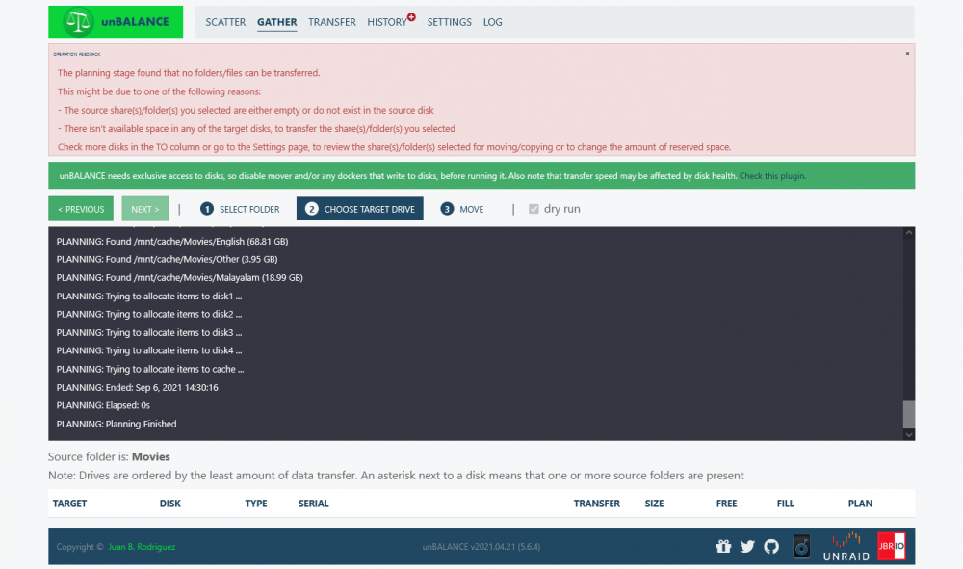Click the red badge on HISTORY
This screenshot has width=963, height=569.
411,17
